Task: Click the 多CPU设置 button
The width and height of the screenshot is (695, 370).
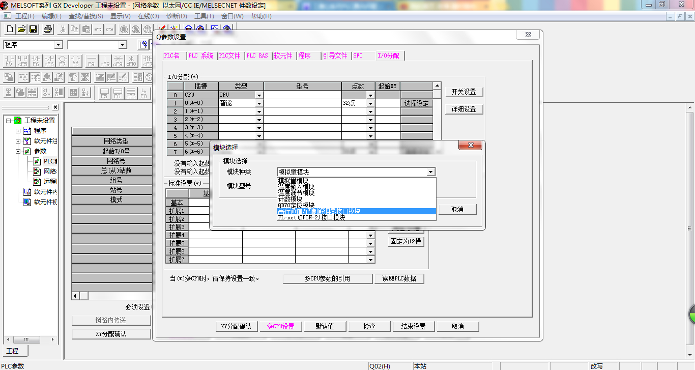Action: point(280,327)
